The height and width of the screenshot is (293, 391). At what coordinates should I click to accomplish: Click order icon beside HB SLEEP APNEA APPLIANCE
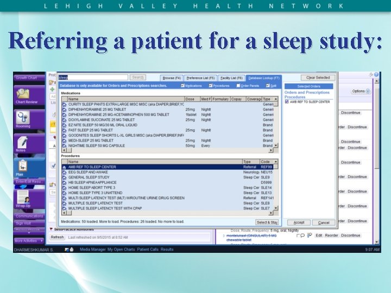point(64,183)
